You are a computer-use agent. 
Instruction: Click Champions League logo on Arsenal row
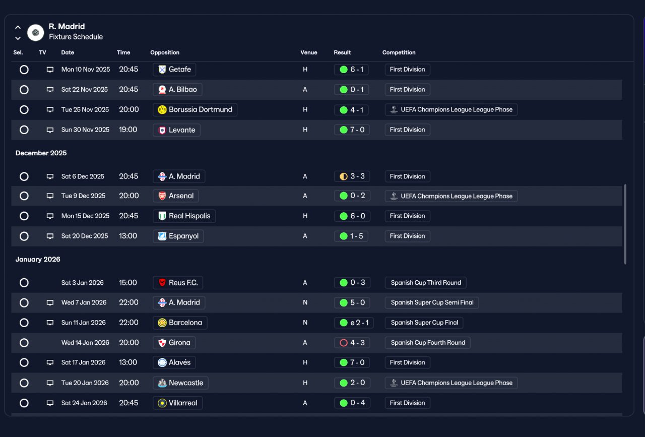pos(394,196)
